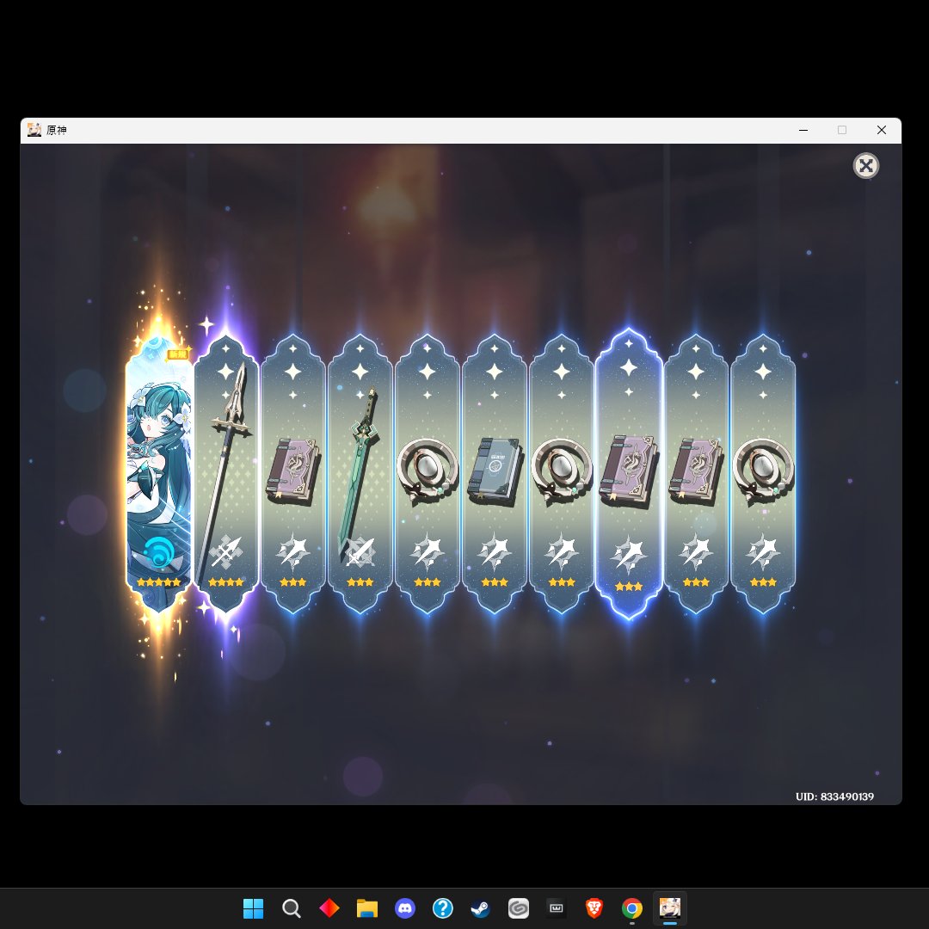Select purple book card between polearm and sword
This screenshot has height=929, width=929.
click(x=293, y=474)
